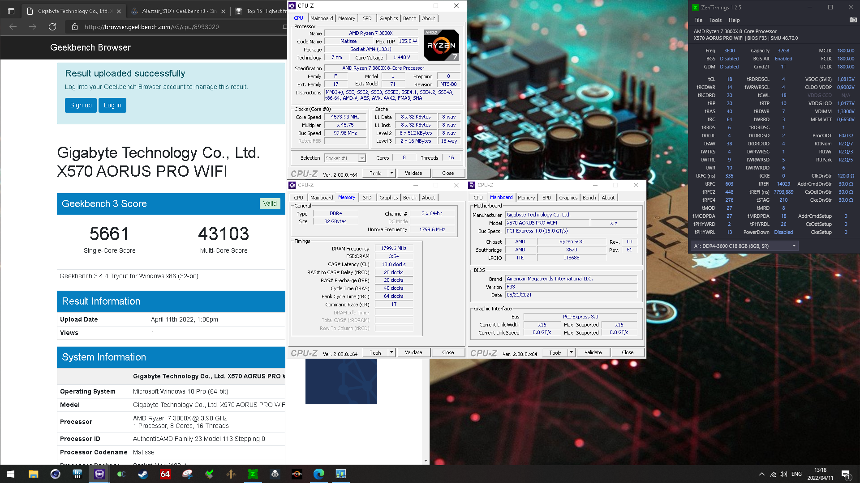860x483 pixels.
Task: Click the site lock icon in address bar
Action: 75,27
